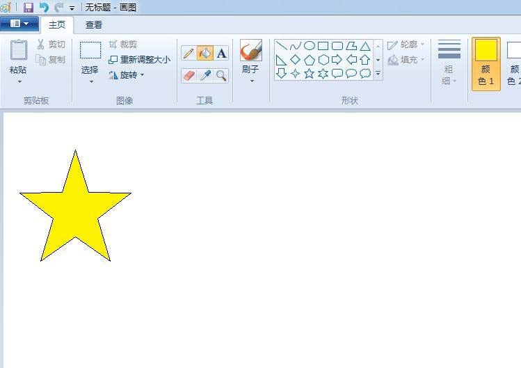Expand the 选择 selection dropdown arrow
The image size is (521, 368).
90,82
